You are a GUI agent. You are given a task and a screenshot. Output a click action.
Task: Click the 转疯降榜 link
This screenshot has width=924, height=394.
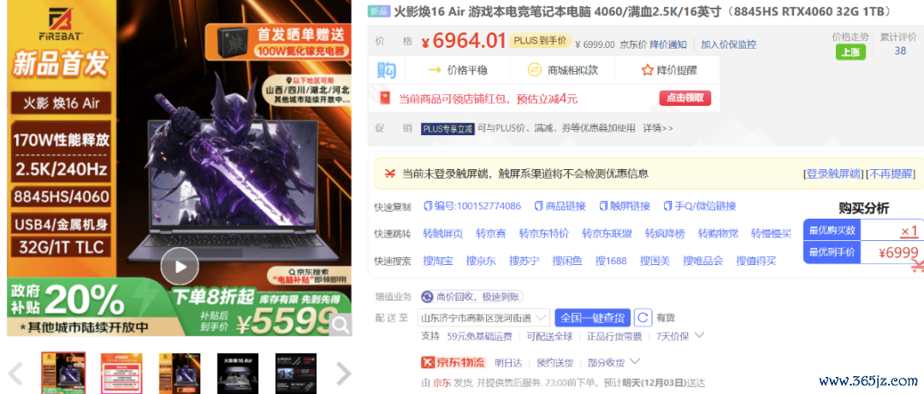point(665,234)
